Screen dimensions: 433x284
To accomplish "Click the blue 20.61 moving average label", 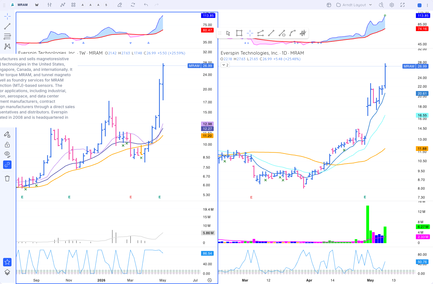I will click(x=422, y=94).
